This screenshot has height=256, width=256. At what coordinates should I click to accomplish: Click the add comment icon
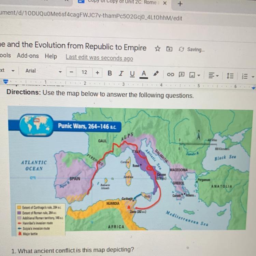click(182, 74)
